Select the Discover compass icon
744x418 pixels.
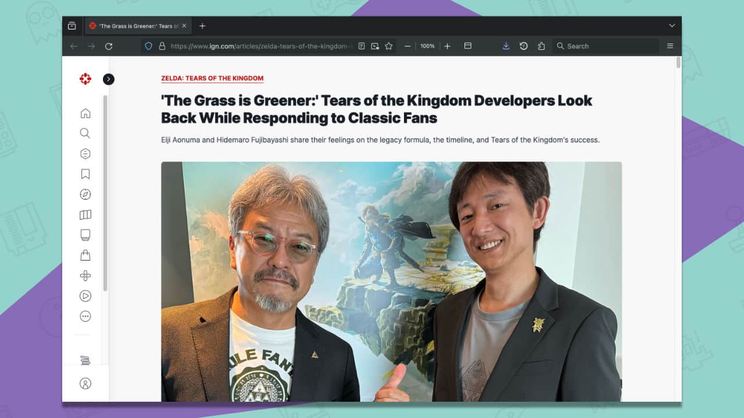(85, 194)
